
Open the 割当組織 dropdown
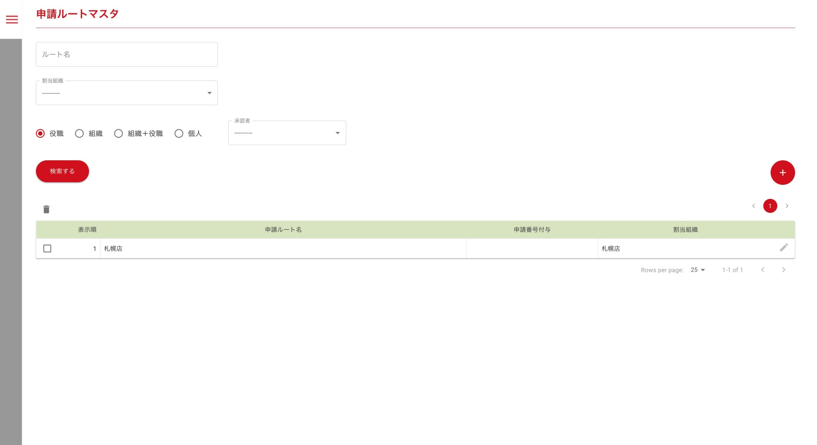(x=126, y=93)
